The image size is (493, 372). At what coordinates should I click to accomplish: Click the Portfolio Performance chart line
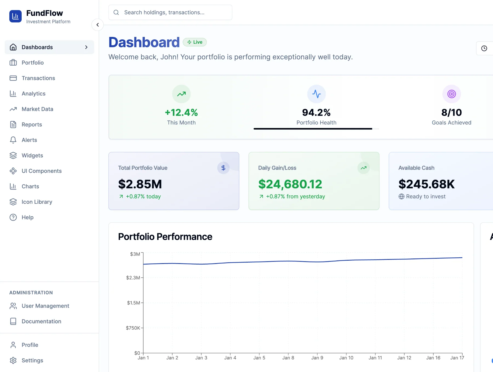click(x=303, y=261)
